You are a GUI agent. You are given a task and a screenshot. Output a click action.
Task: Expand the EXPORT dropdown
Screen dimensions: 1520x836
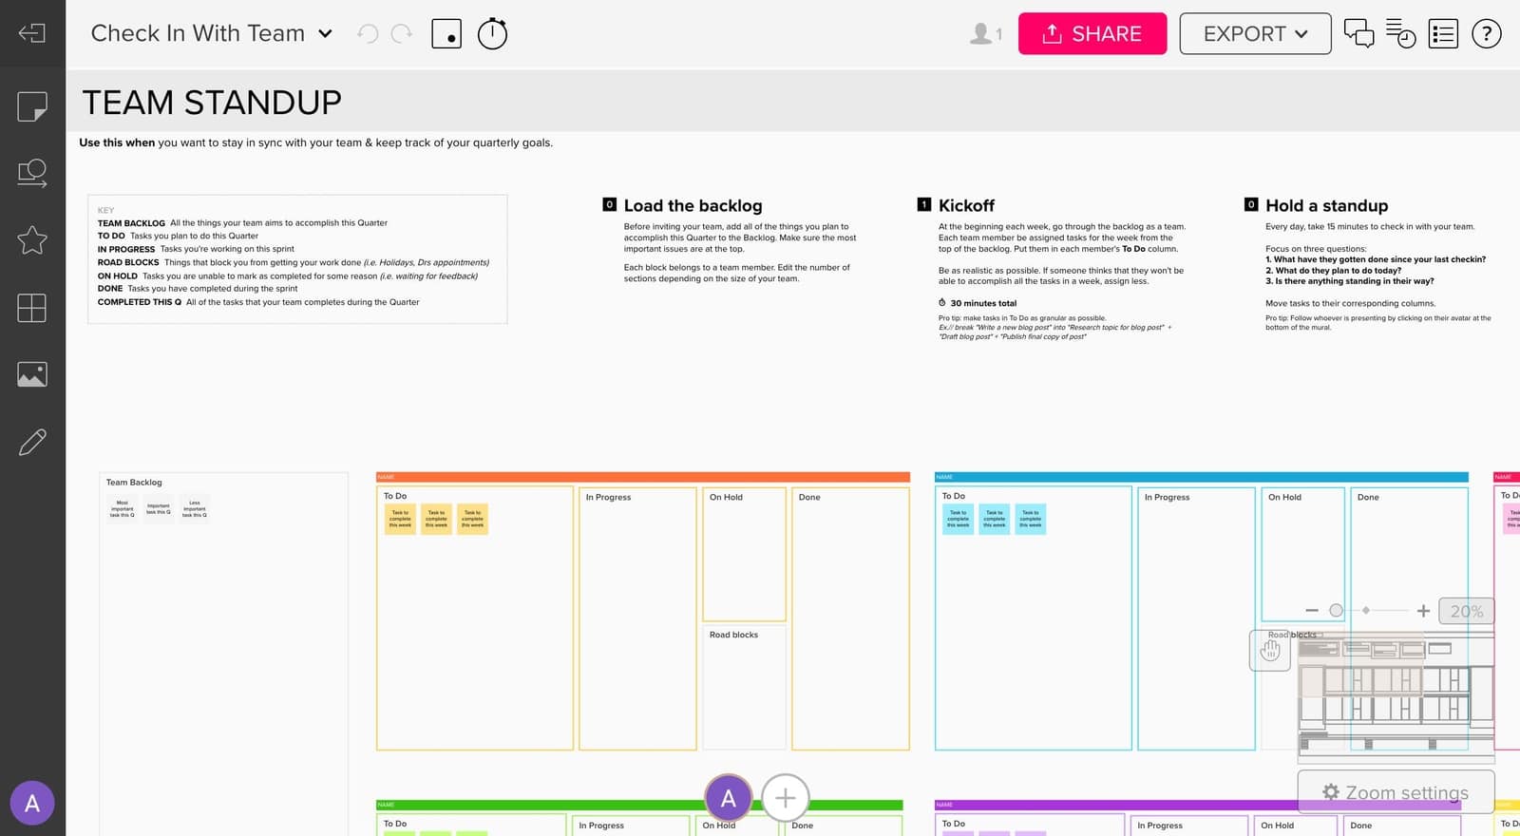tap(1255, 33)
